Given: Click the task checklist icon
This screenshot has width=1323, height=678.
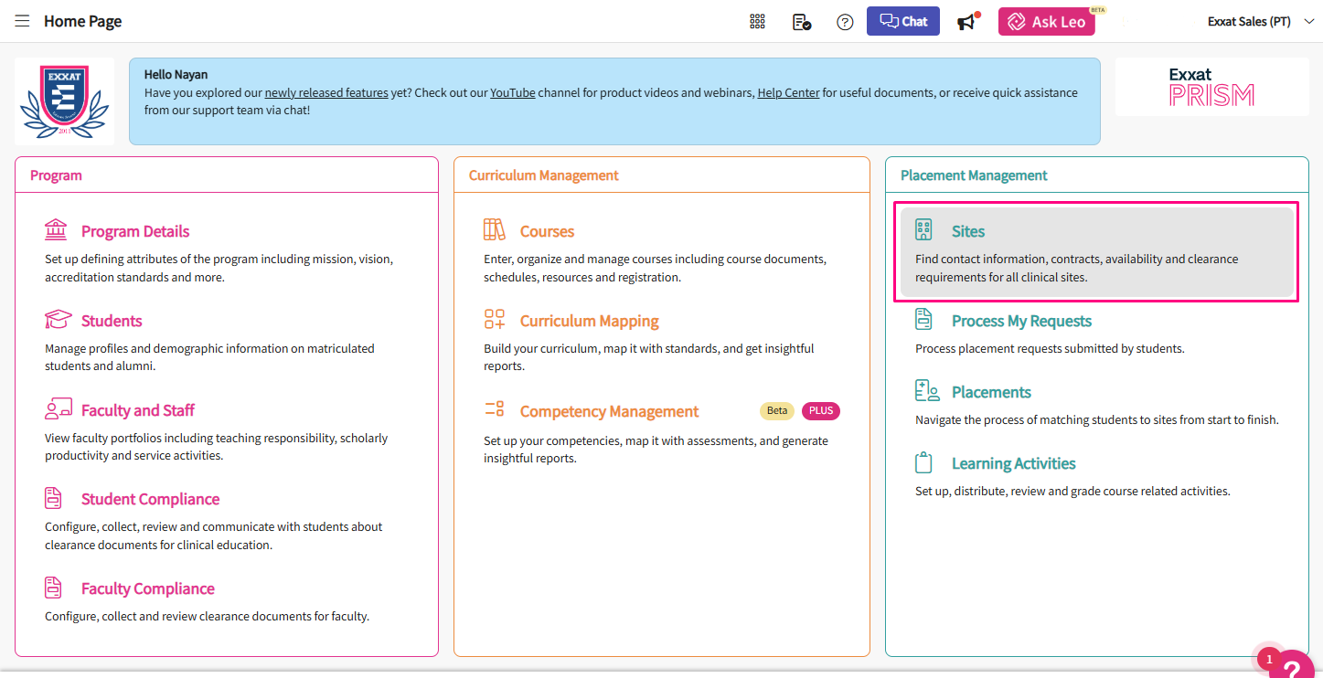Looking at the screenshot, I should (802, 22).
